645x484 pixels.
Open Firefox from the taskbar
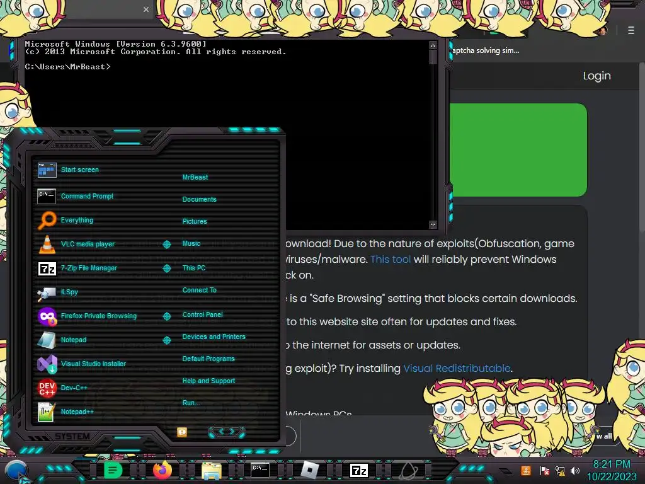pos(162,470)
